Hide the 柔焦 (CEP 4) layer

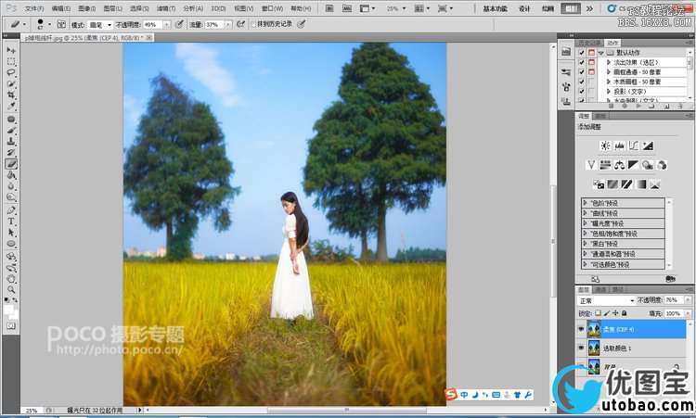581,329
